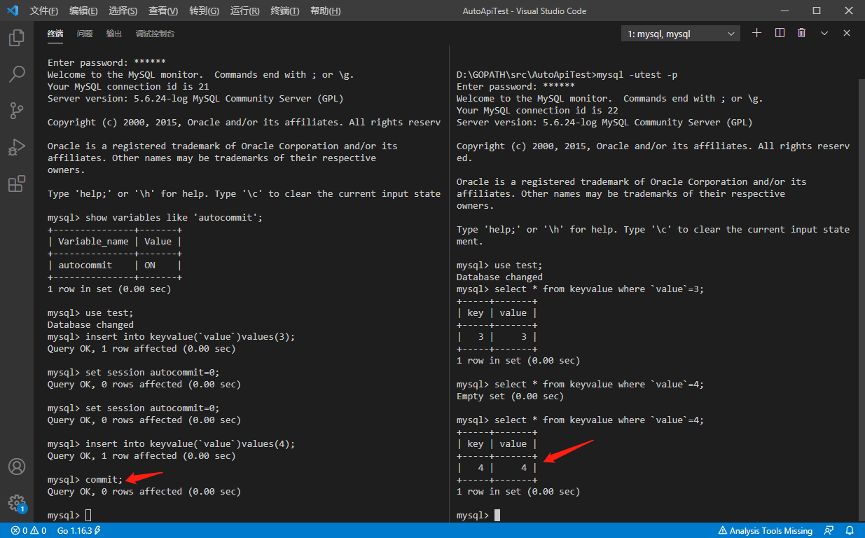Open the Explorer view in activity bar
865x538 pixels.
pyautogui.click(x=17, y=38)
